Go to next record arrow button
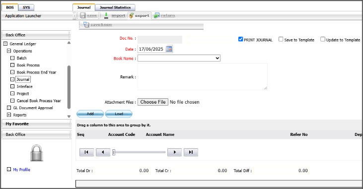The image size is (363, 189). [175, 152]
